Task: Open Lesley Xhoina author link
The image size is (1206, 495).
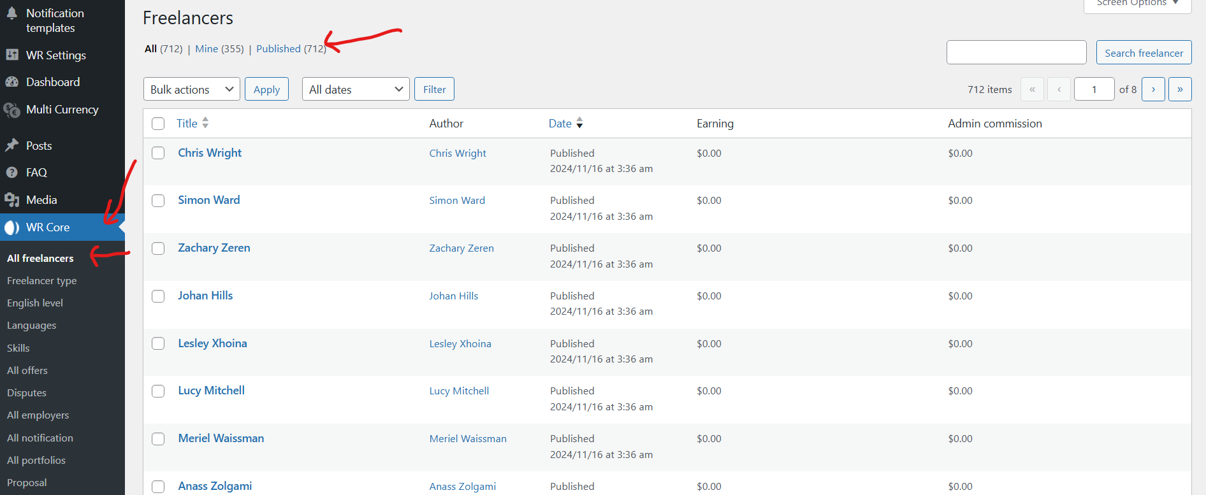Action: click(x=460, y=343)
